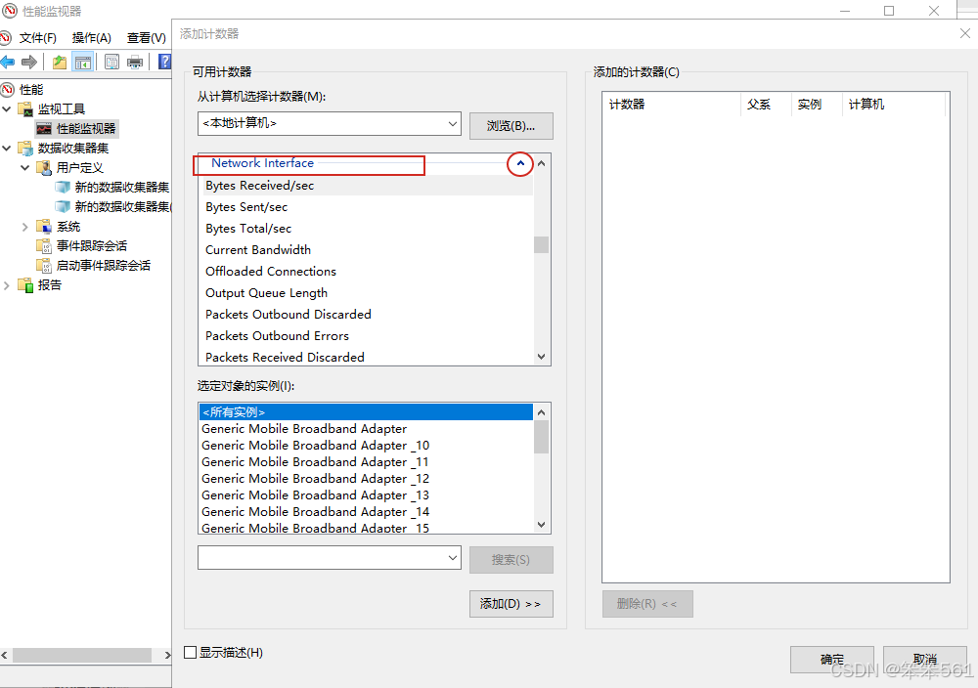Toggle the show/hide console tree icon
The image size is (978, 688).
(82, 62)
